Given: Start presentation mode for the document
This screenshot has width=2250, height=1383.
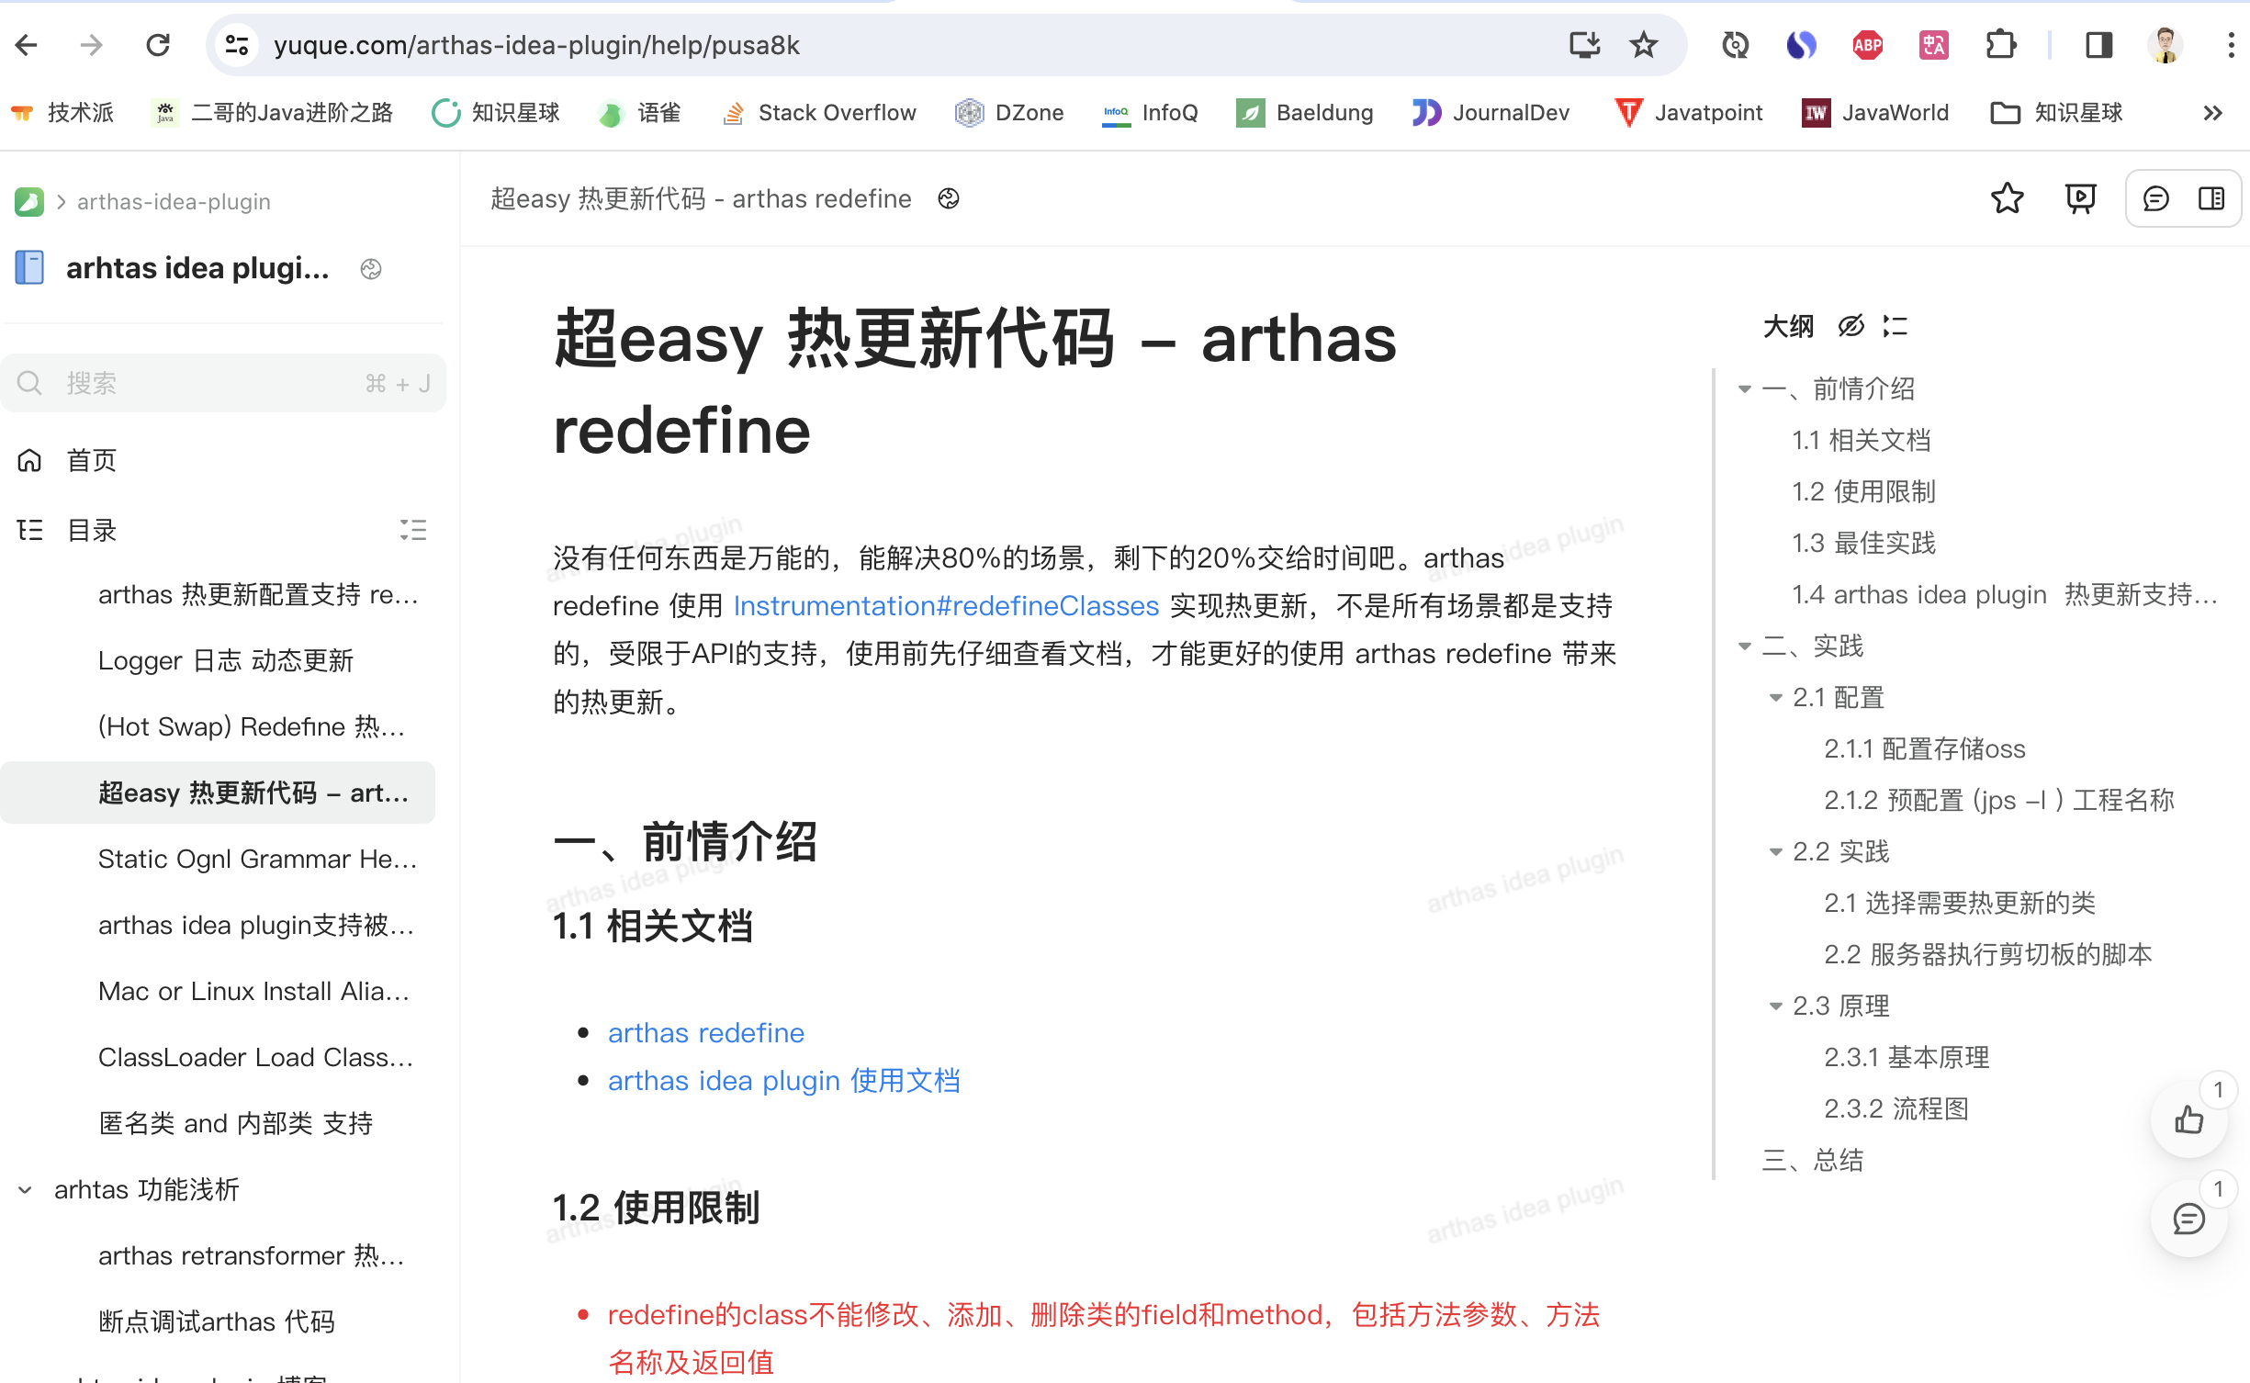Looking at the screenshot, I should pos(2080,198).
